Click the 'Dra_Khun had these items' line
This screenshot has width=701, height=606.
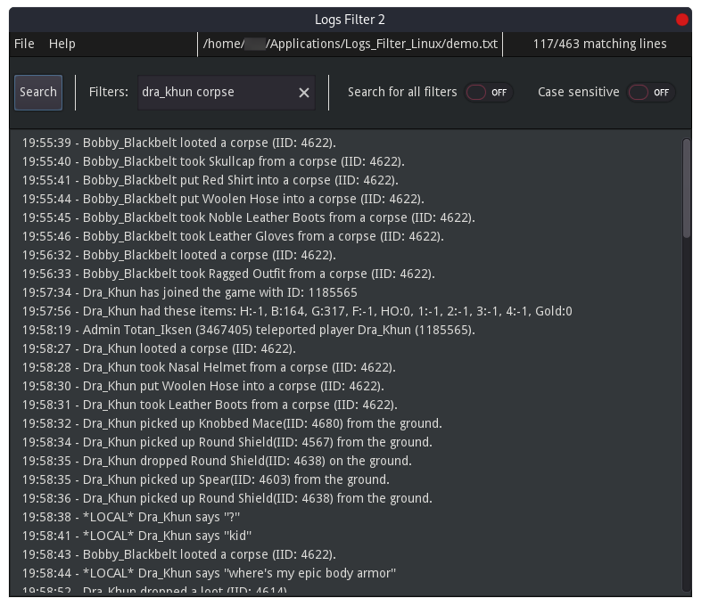(297, 311)
